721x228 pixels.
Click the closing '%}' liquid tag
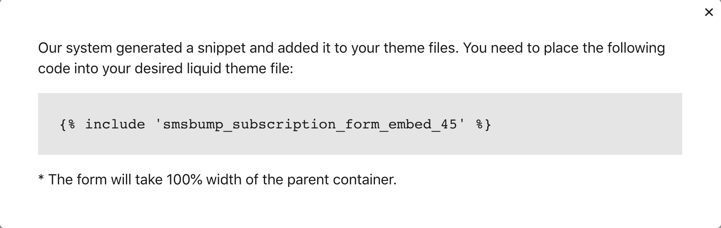coord(484,124)
